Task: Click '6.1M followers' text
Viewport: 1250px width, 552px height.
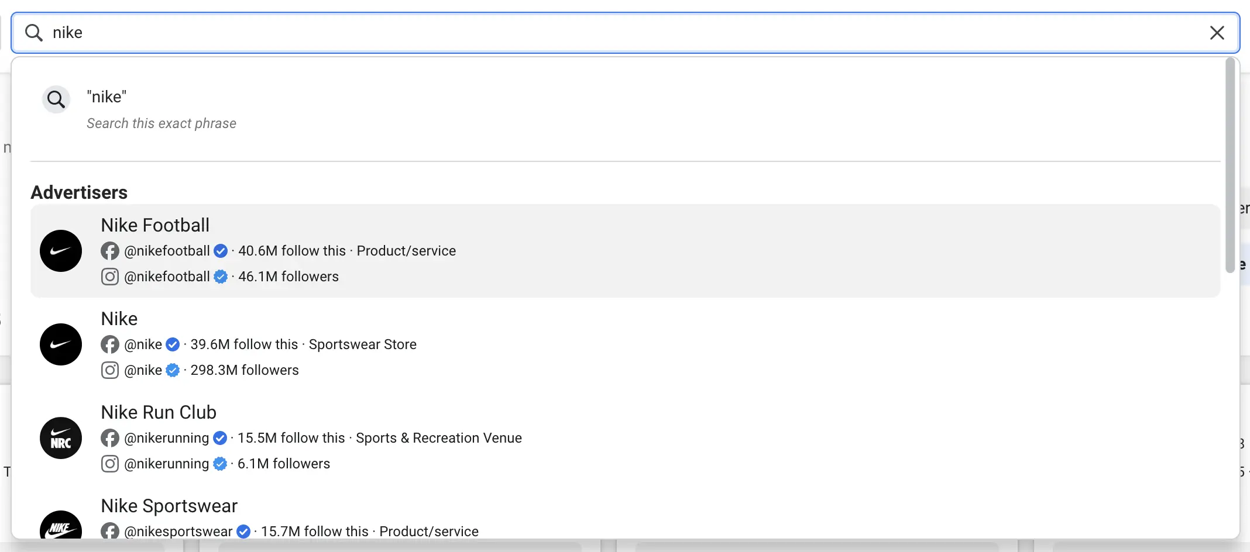Action: click(x=284, y=464)
